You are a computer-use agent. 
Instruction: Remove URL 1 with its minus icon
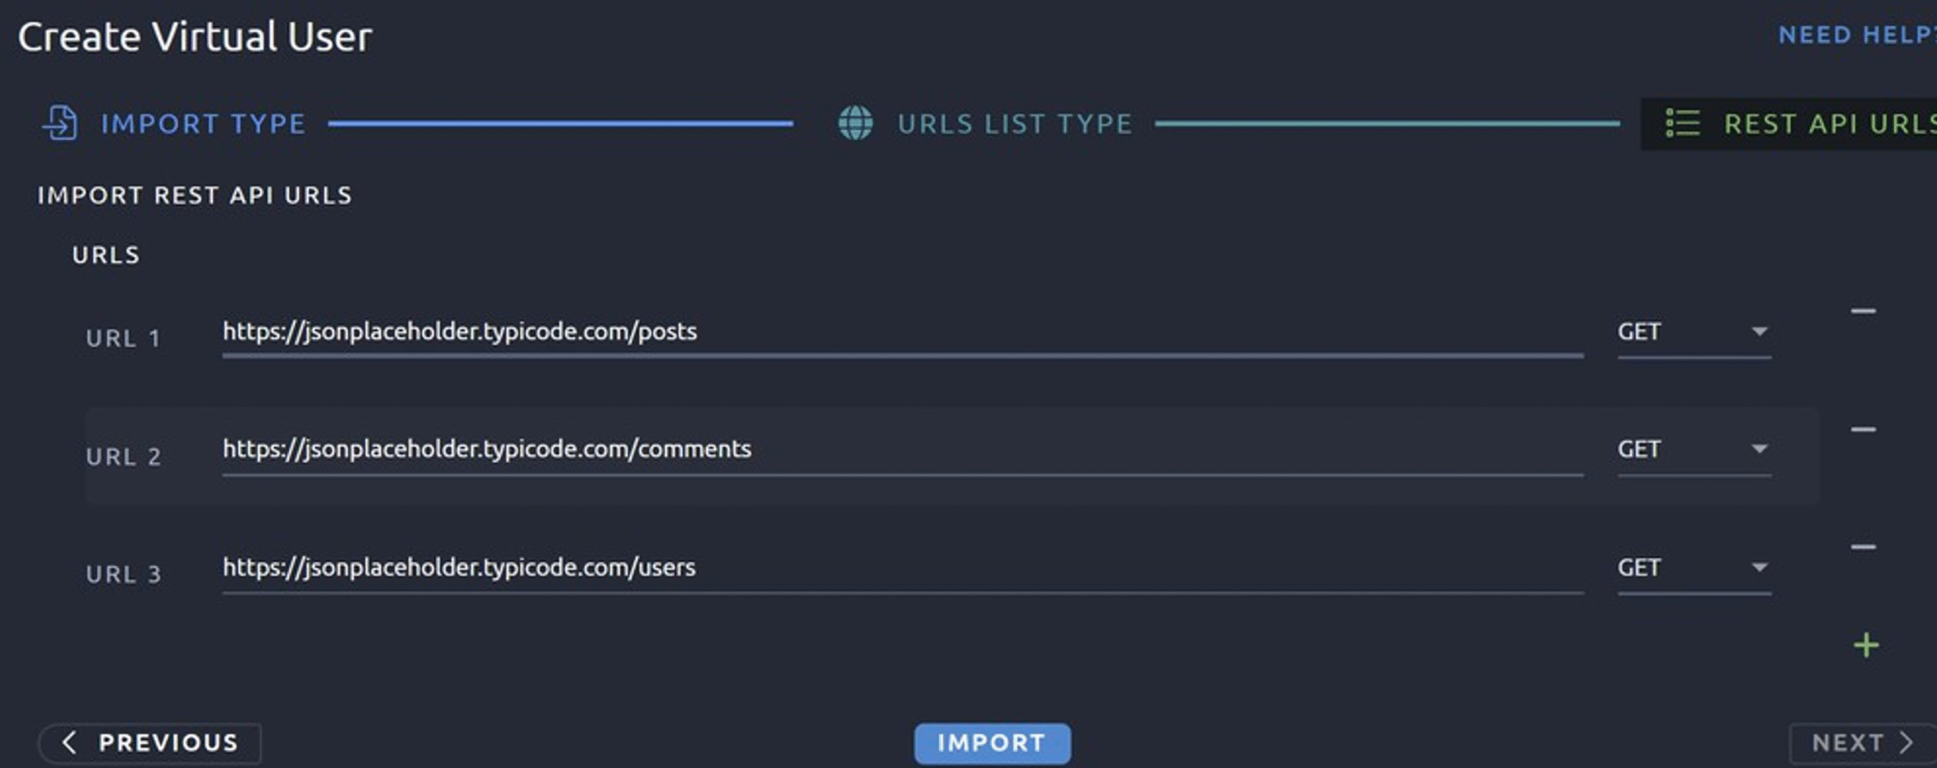click(x=1863, y=311)
